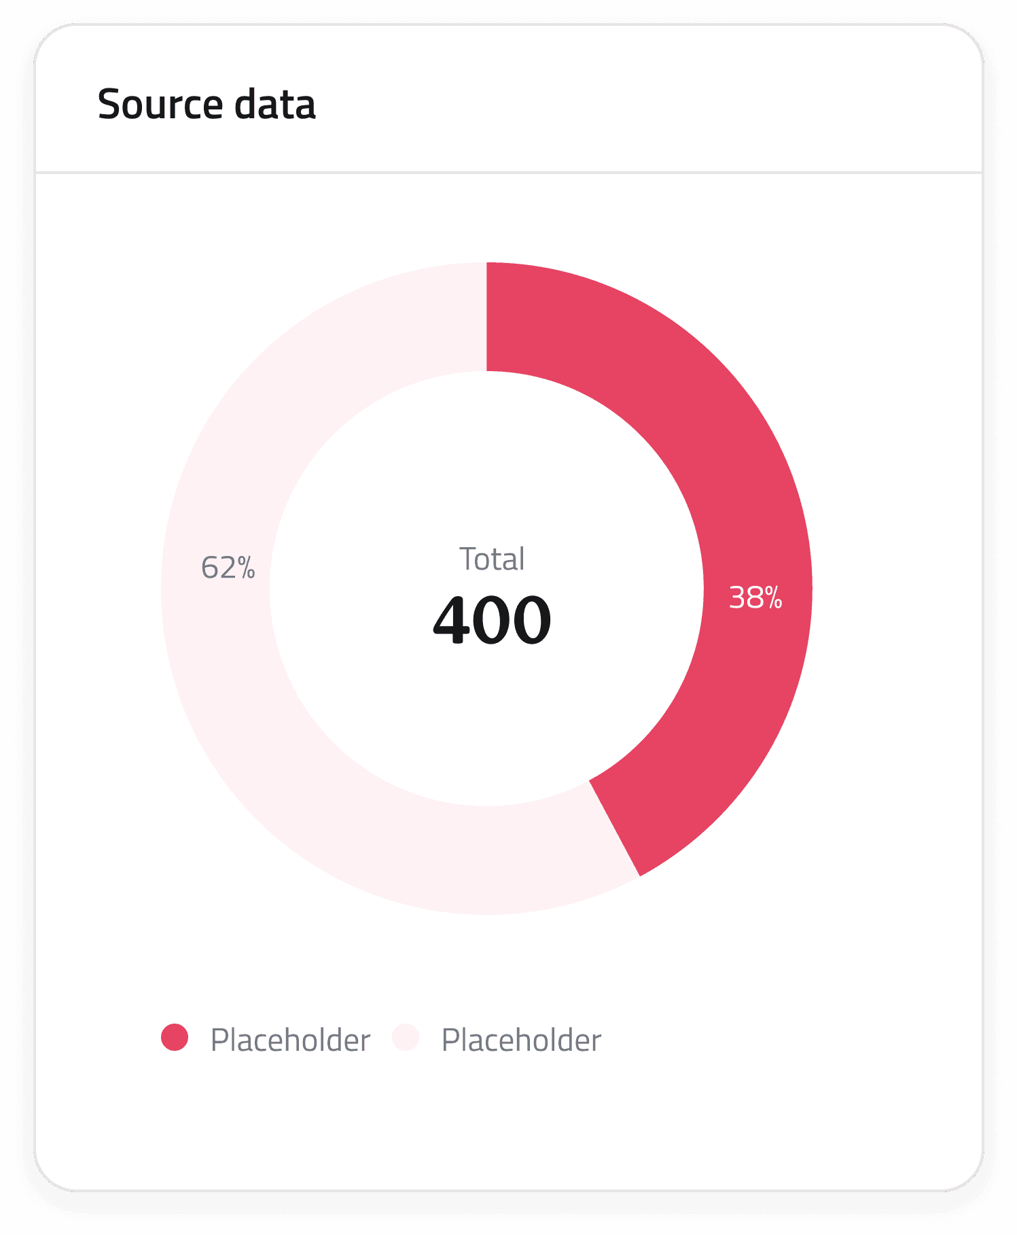Click the red legend dot

pyautogui.click(x=175, y=1038)
